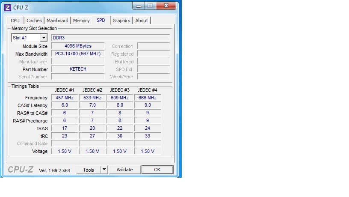Switch to the Memory tab

pos(81,21)
